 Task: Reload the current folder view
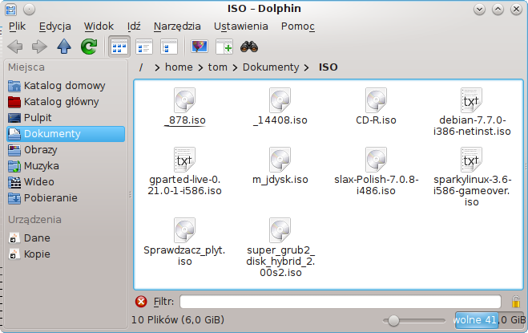89,47
